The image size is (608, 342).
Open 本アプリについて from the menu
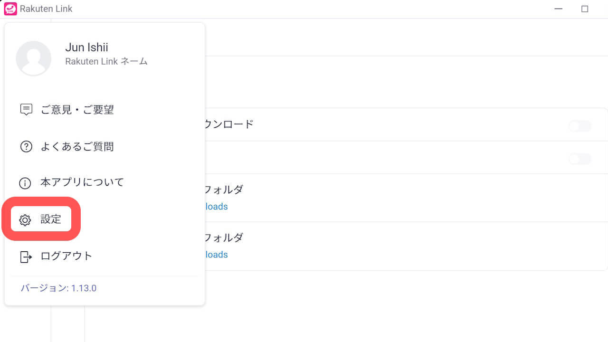point(82,182)
